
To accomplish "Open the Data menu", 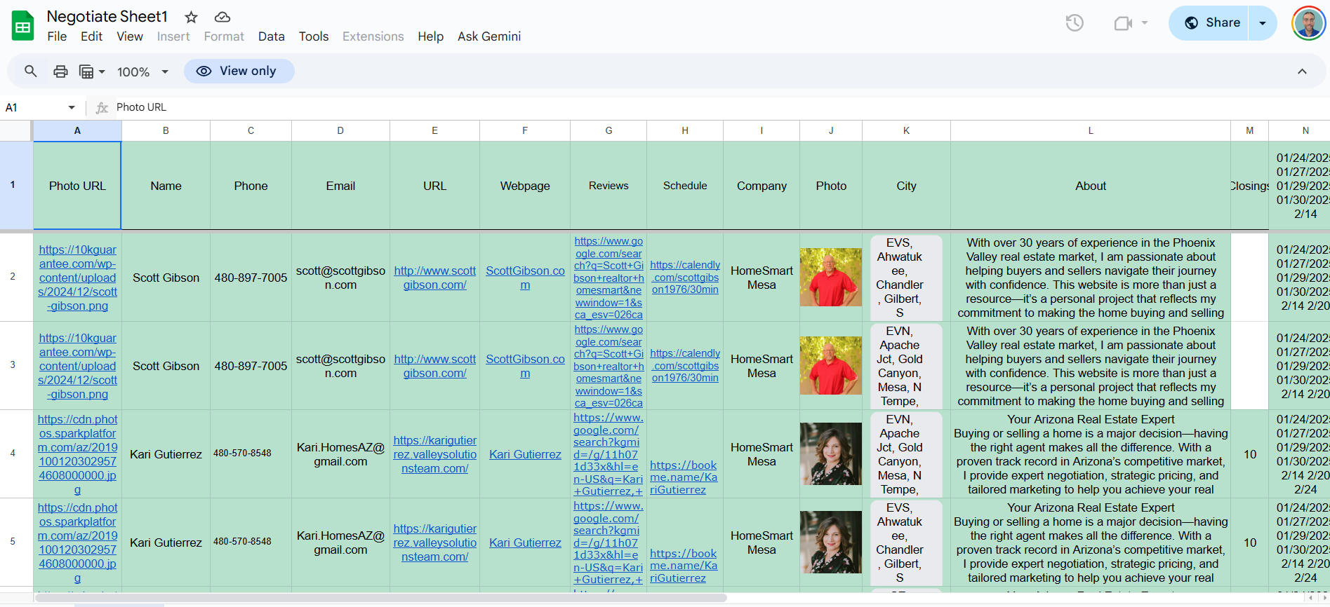I will [x=271, y=36].
